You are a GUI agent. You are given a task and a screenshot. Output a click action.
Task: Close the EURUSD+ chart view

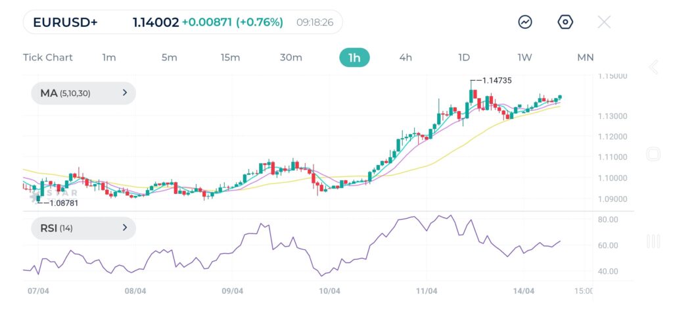tap(604, 22)
